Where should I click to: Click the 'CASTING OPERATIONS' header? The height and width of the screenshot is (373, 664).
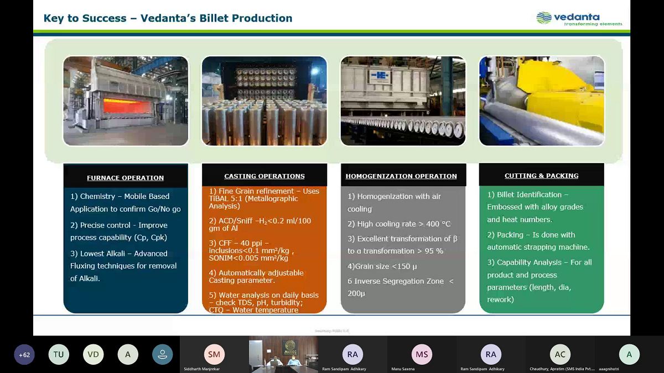pyautogui.click(x=264, y=176)
